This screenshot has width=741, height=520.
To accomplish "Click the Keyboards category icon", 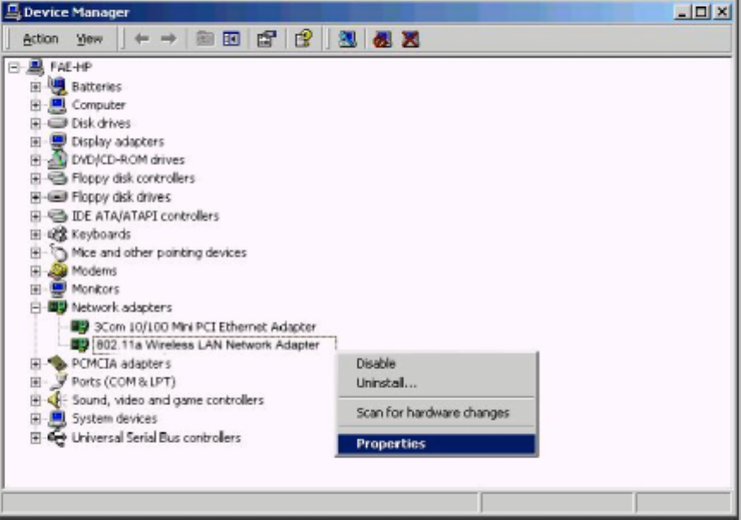I will (57, 234).
